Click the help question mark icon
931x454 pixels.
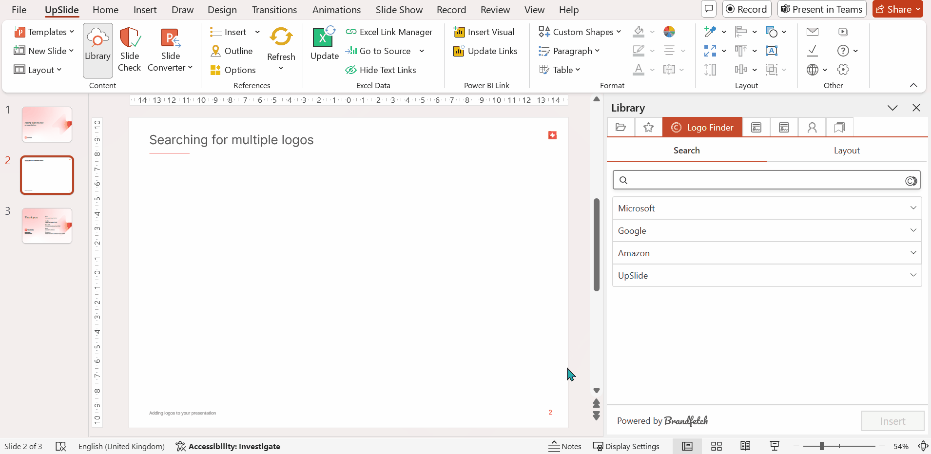coord(843,51)
